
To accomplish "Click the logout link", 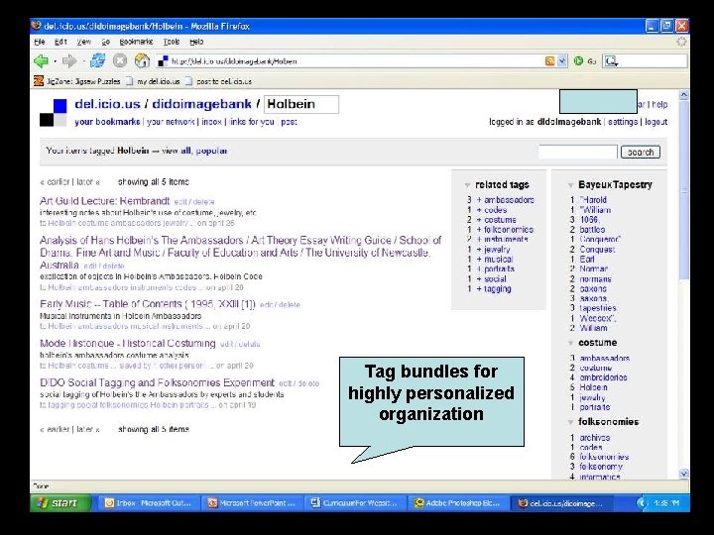I will coord(655,122).
